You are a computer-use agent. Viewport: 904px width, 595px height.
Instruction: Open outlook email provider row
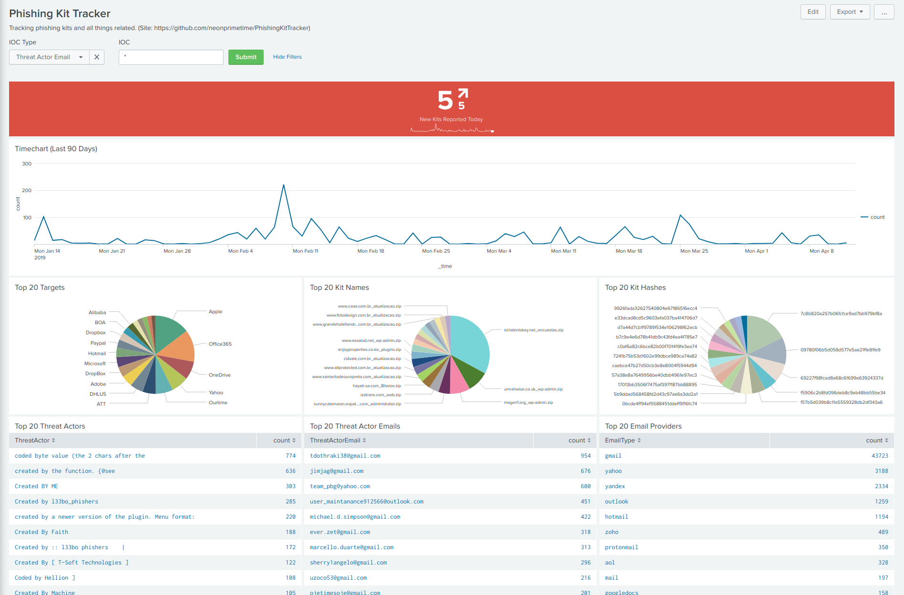(x=747, y=502)
